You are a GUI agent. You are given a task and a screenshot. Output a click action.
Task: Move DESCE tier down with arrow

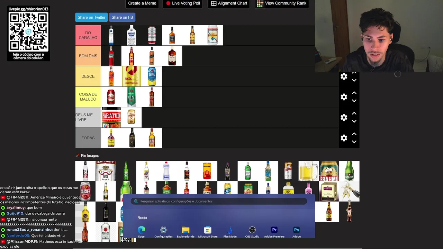point(354,80)
